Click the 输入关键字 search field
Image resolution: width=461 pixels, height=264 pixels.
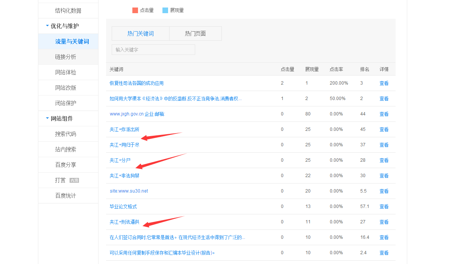pyautogui.click(x=153, y=50)
